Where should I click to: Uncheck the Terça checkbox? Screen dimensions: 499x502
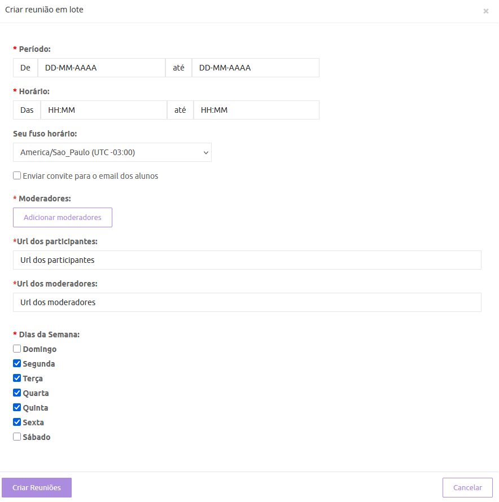pos(17,378)
